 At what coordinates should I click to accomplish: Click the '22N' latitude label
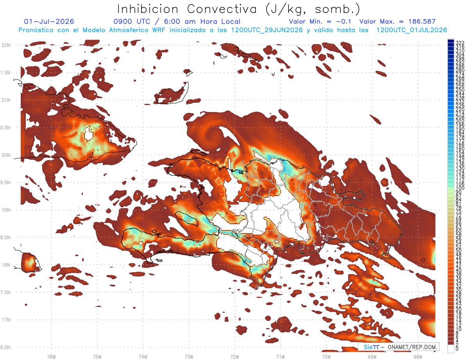point(6,45)
